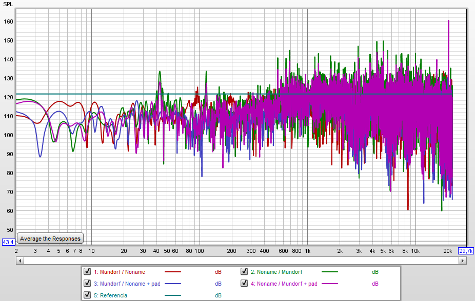Select the '1: Mundorf / Noname' legend label
The height and width of the screenshot is (301, 475).
(x=120, y=272)
